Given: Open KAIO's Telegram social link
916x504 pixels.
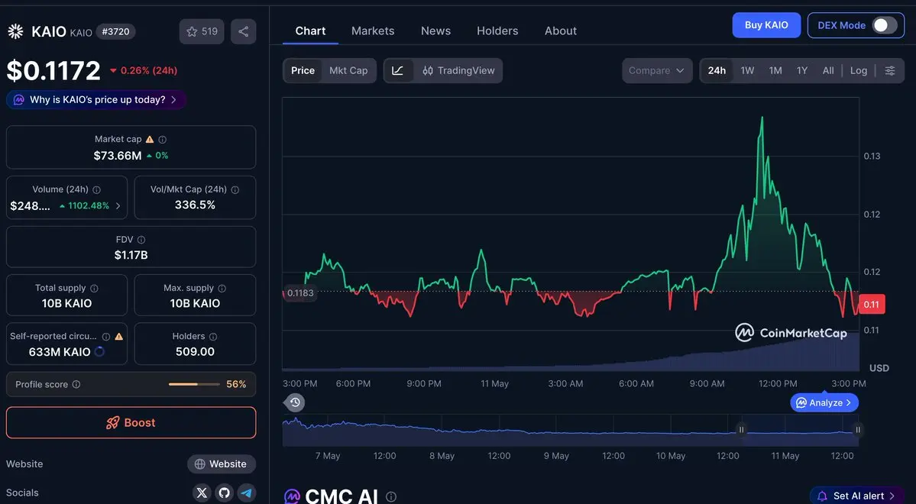Looking at the screenshot, I should click(247, 493).
